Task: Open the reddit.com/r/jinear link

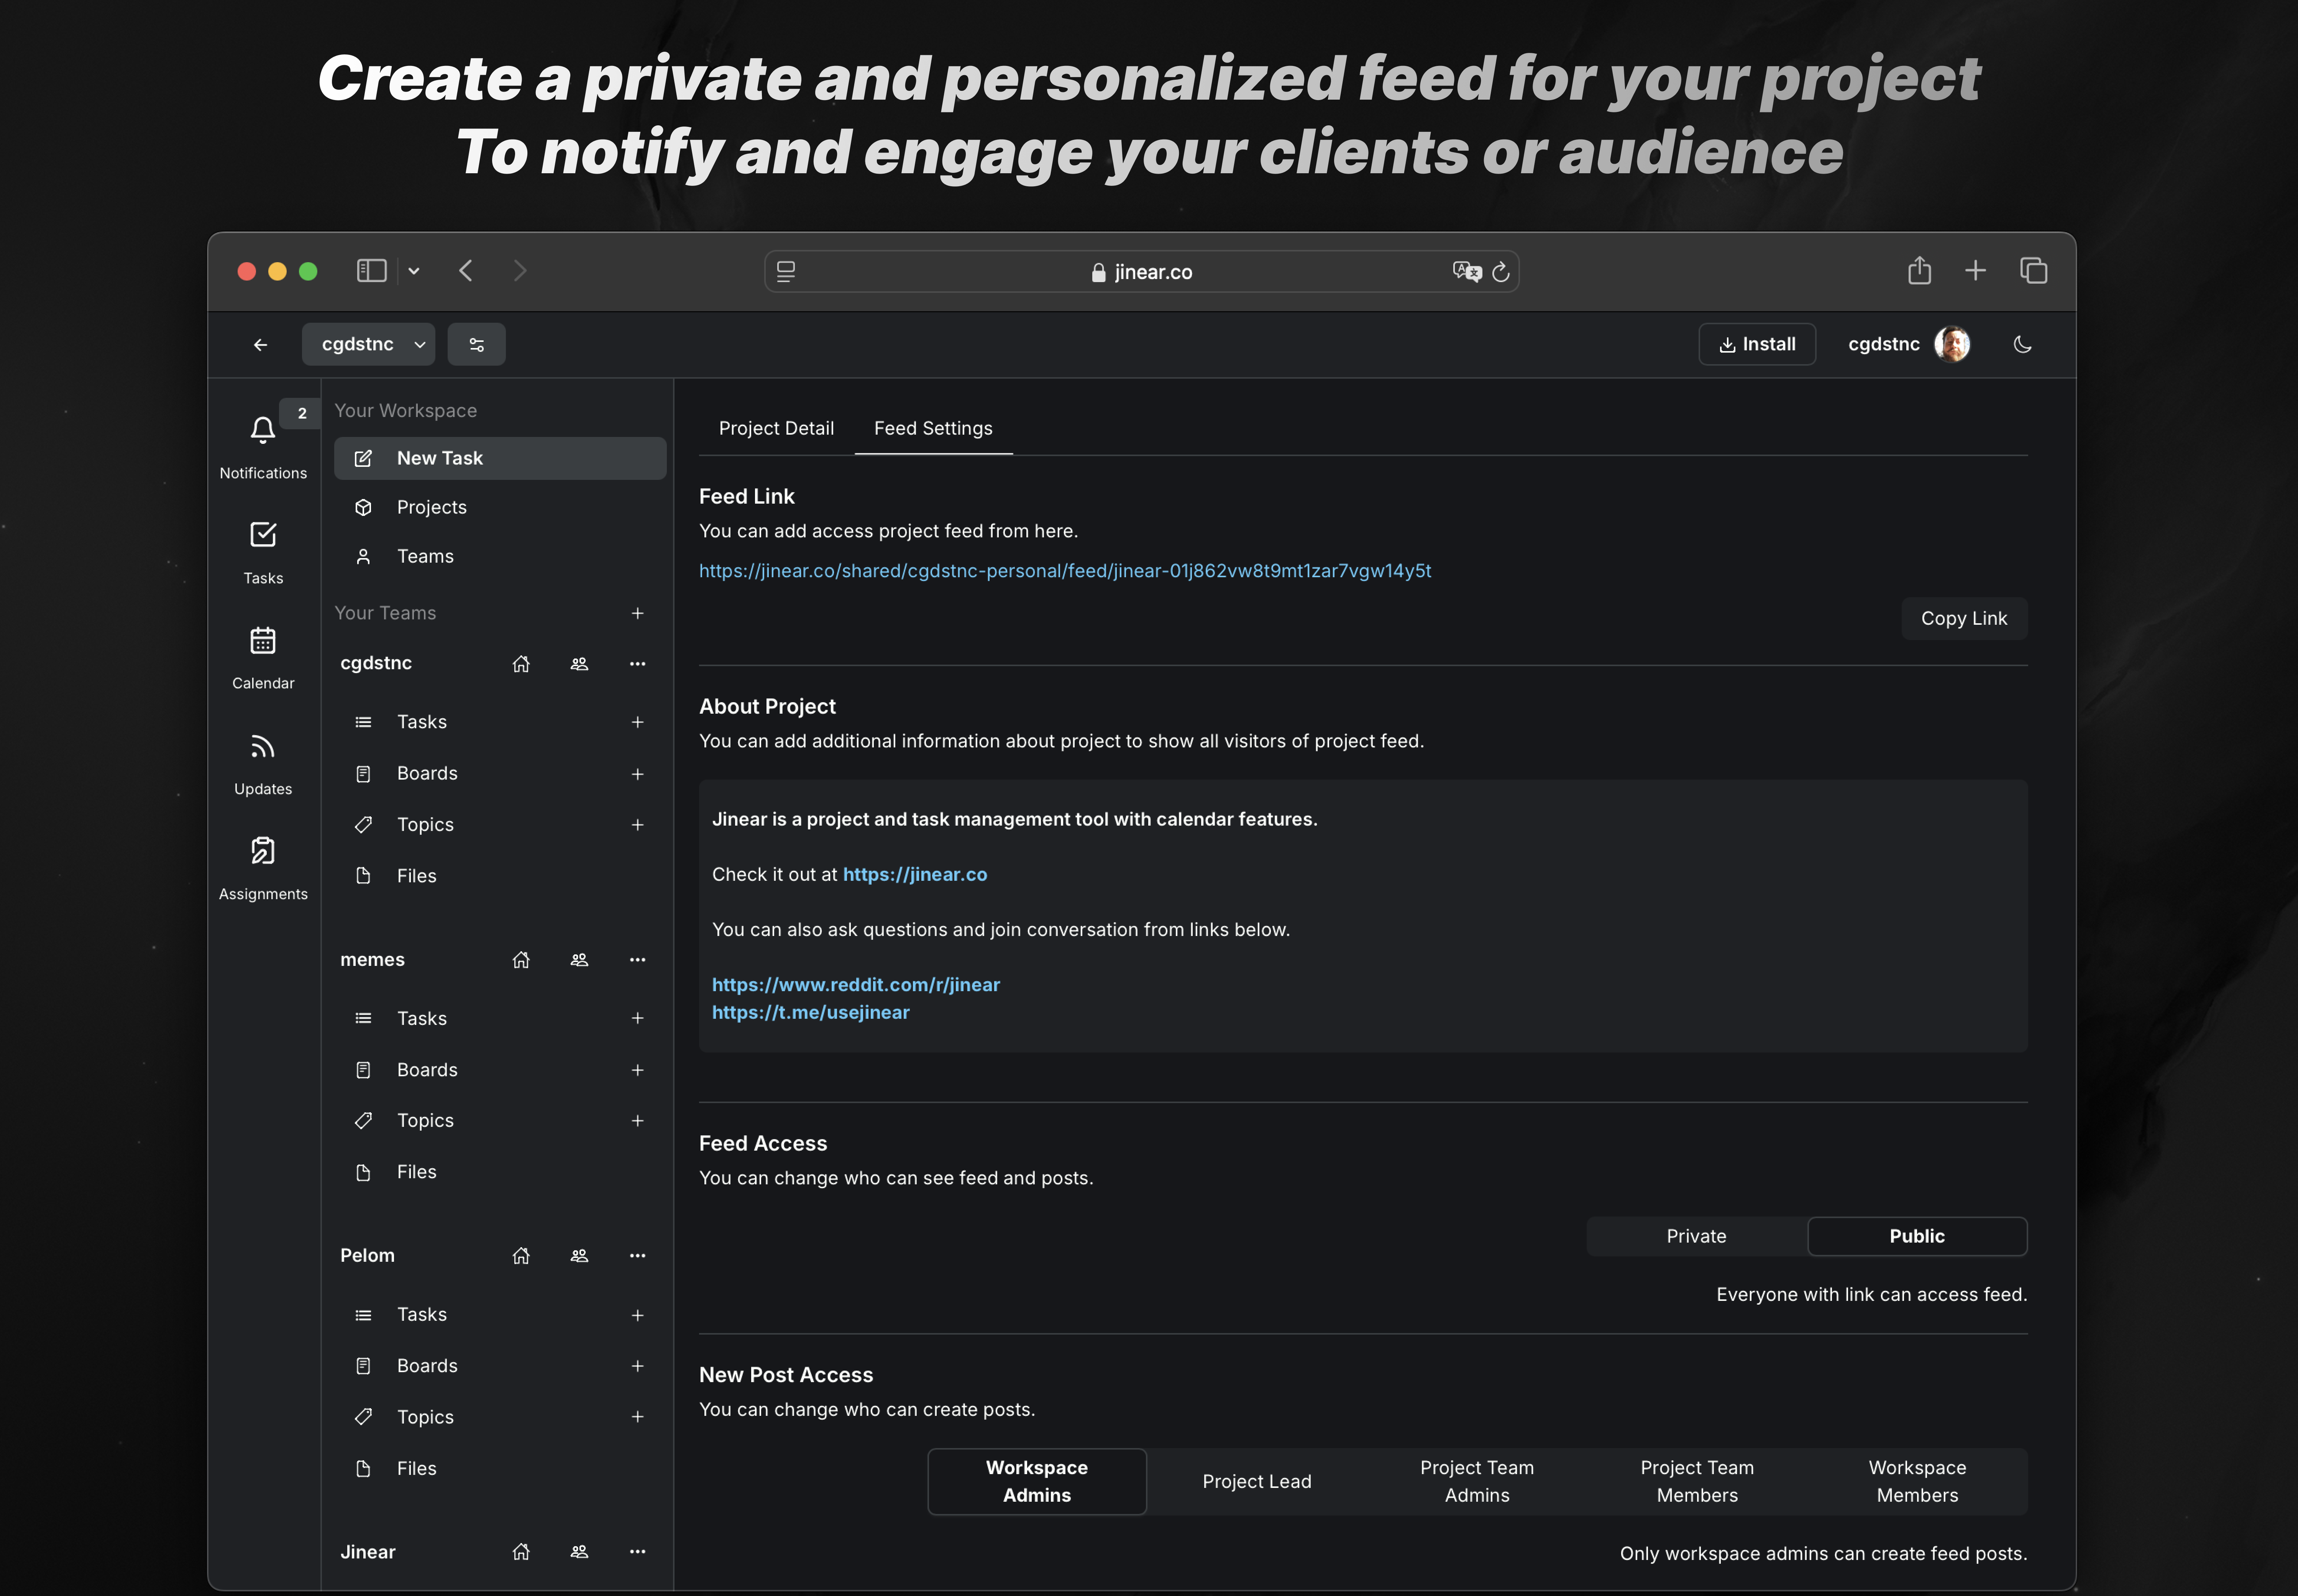Action: coord(855,985)
